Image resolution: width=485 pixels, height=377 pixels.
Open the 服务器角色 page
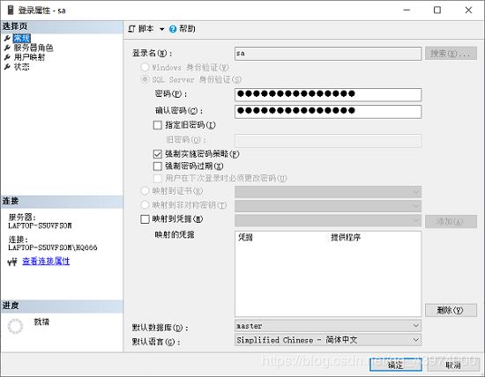(x=34, y=48)
